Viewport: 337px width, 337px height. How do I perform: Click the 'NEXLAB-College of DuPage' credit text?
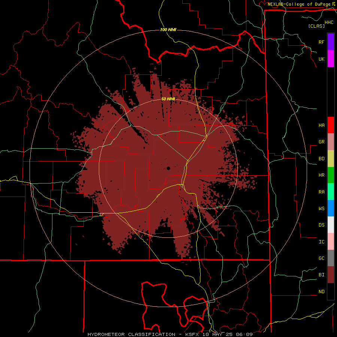coord(299,4)
